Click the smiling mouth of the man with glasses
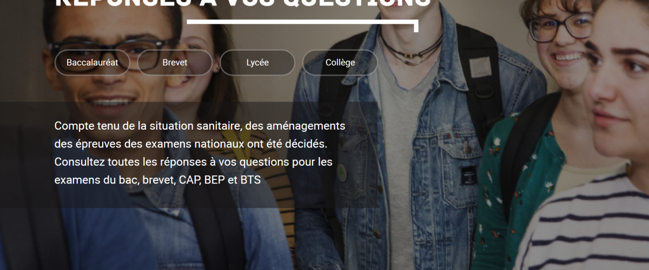The height and width of the screenshot is (270, 649). point(111,102)
